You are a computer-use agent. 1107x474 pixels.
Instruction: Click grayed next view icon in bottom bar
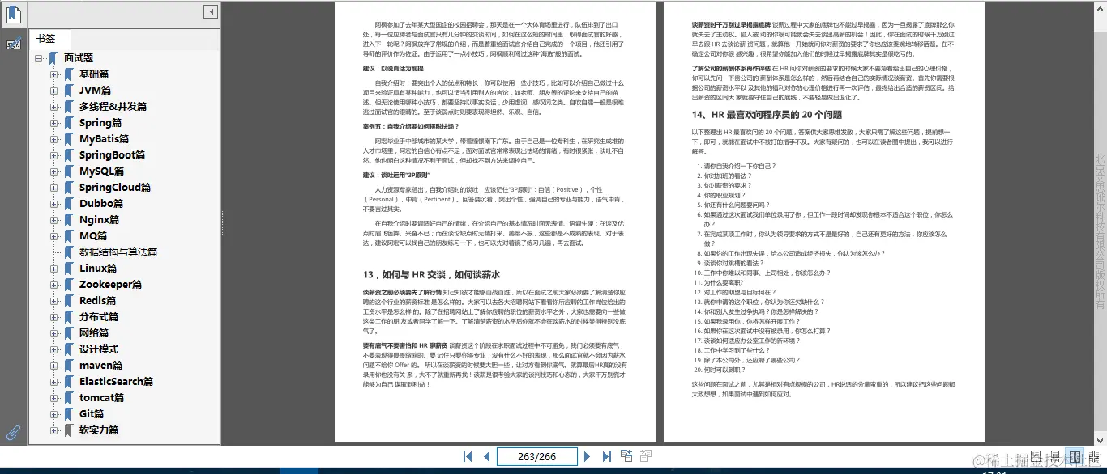(647, 457)
